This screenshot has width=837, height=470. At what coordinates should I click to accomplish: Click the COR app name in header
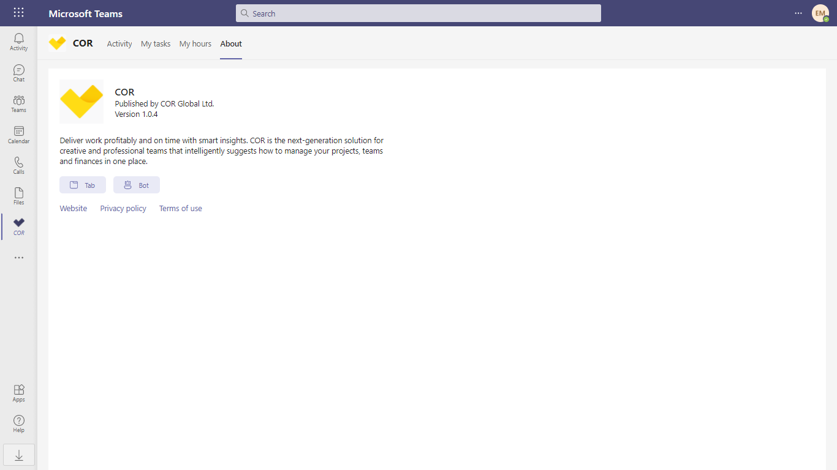tap(83, 43)
